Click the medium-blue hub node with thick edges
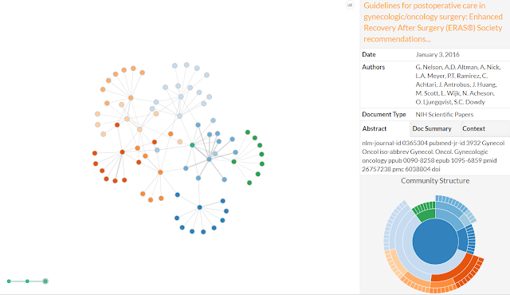This screenshot has width=510, height=295. (209, 159)
